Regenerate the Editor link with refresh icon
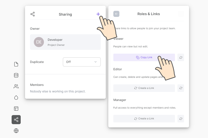208x138 pixels. [x=181, y=88]
